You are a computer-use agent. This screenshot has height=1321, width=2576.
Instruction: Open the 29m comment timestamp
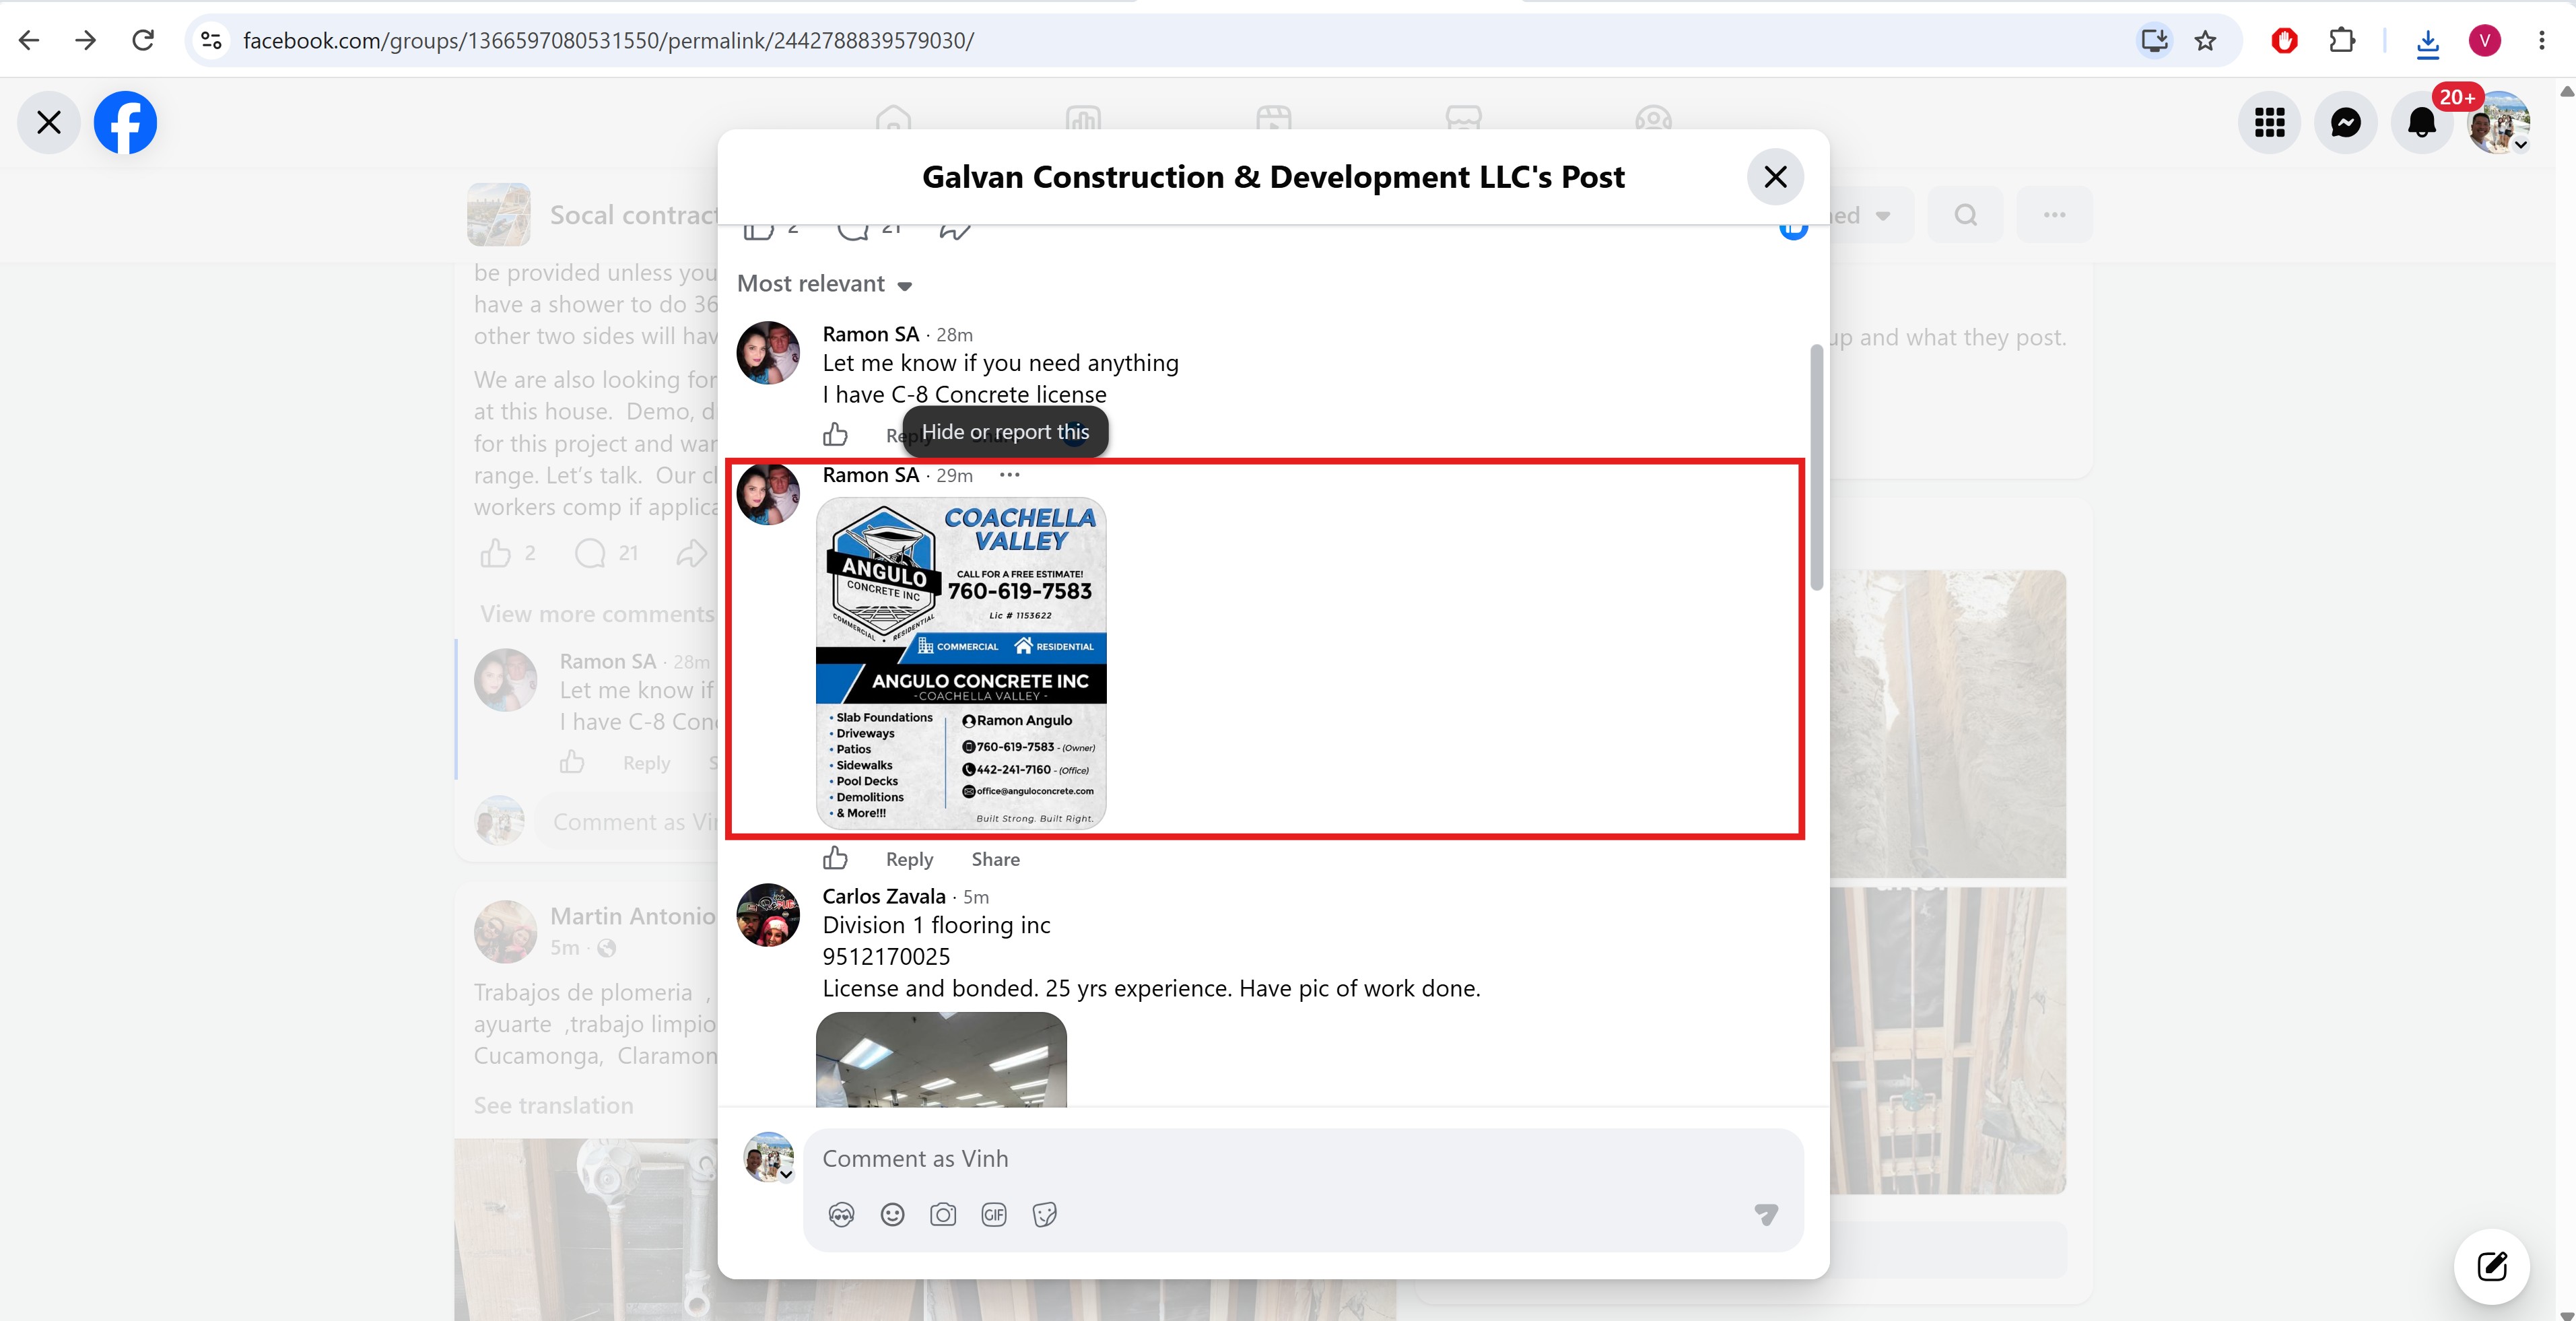pos(954,476)
